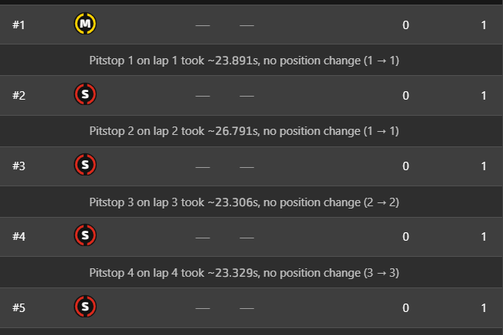The height and width of the screenshot is (335, 503).
Task: Select the Soft tyre icon in stint #3
Action: (85, 165)
